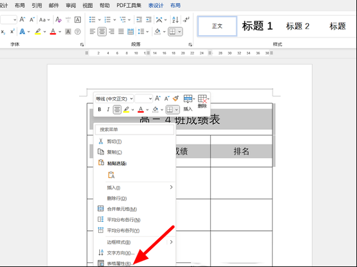This screenshot has width=357, height=267.
Task: Increase paragraph indent
Action: (149, 20)
